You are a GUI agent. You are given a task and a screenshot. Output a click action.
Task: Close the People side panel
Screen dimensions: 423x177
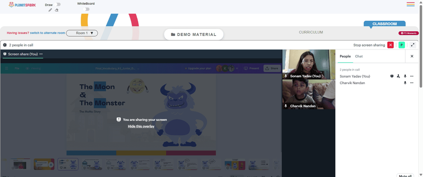pyautogui.click(x=412, y=56)
